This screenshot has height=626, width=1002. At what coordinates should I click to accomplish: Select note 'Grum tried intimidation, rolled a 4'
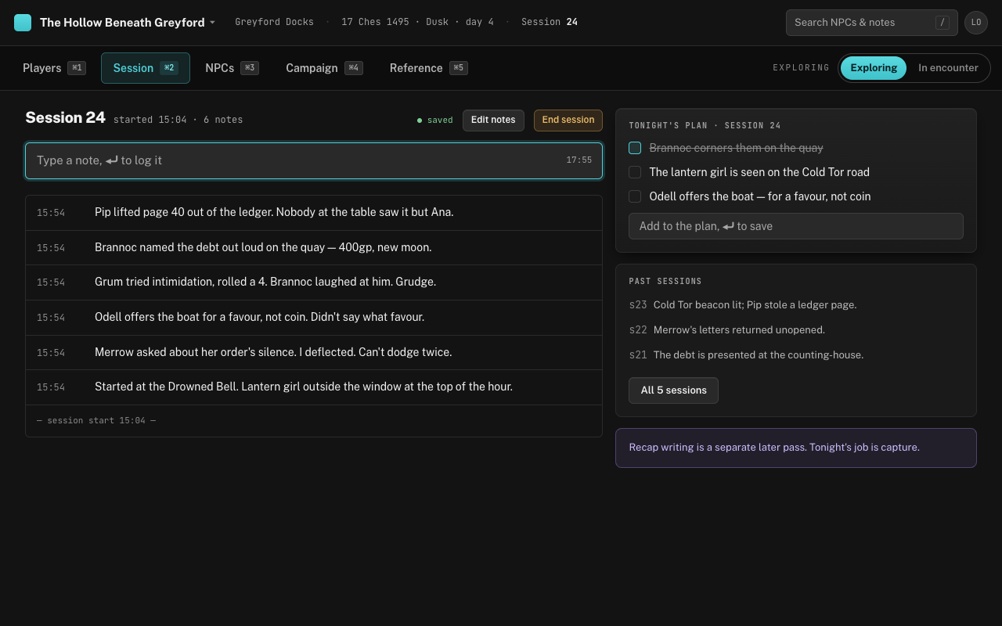[314, 282]
